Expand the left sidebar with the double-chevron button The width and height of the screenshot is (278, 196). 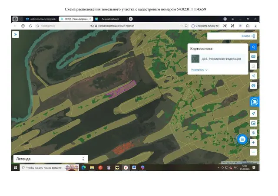(x=16, y=34)
